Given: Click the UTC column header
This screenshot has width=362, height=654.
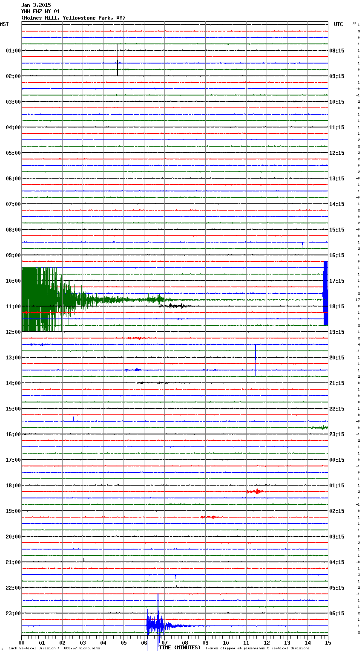Looking at the screenshot, I should click(338, 24).
